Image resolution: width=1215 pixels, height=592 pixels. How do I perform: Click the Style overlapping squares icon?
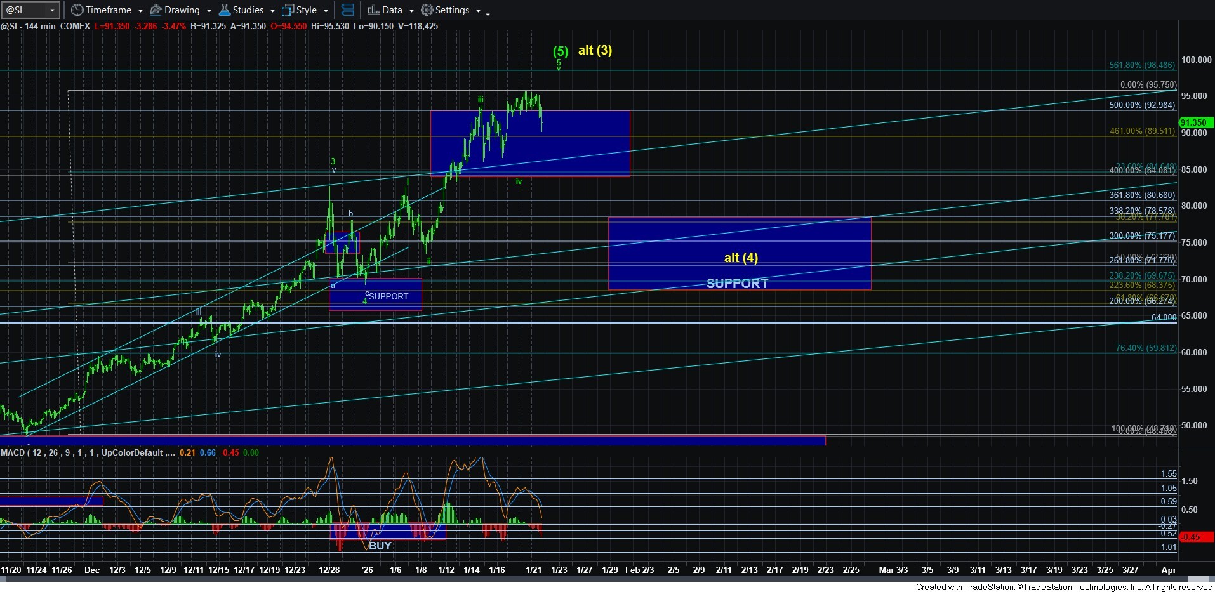(288, 10)
